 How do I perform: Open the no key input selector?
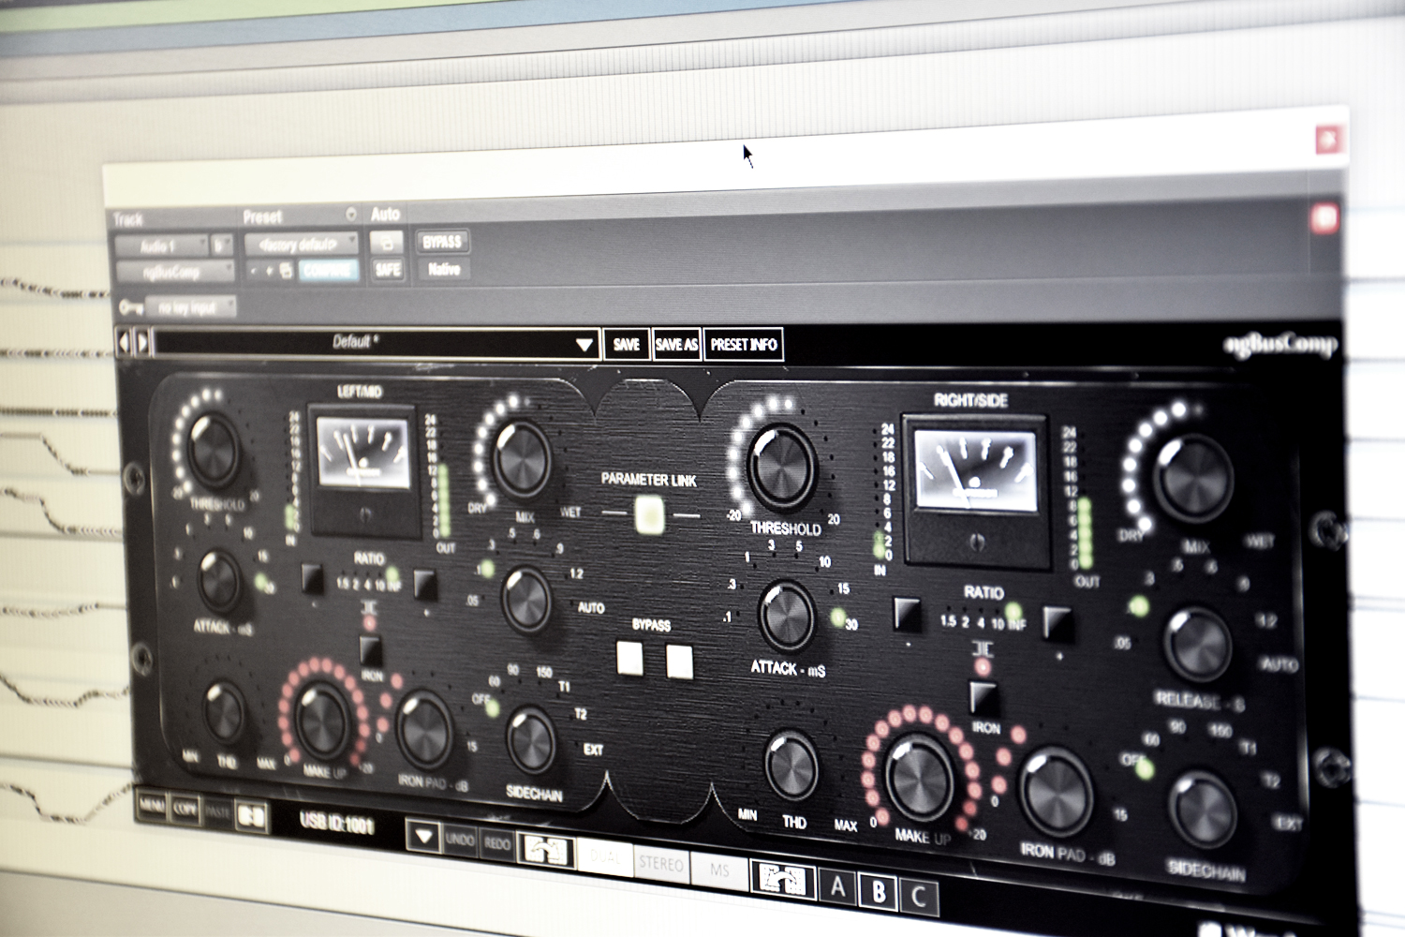tap(191, 306)
